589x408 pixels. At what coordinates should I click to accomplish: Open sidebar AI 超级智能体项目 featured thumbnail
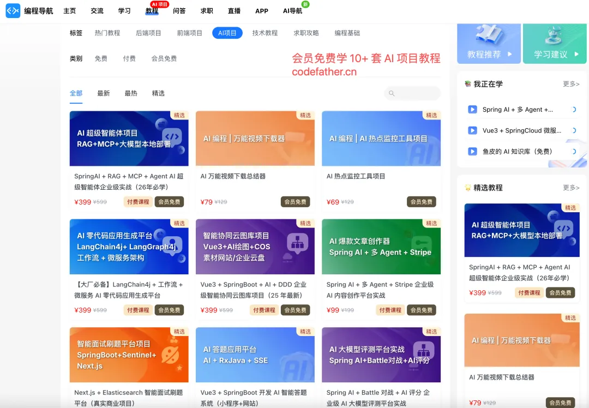(x=522, y=230)
